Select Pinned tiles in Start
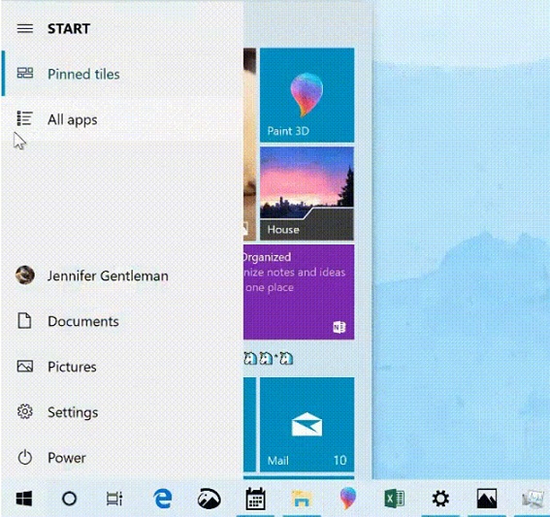Image resolution: width=550 pixels, height=517 pixels. pyautogui.click(x=122, y=74)
